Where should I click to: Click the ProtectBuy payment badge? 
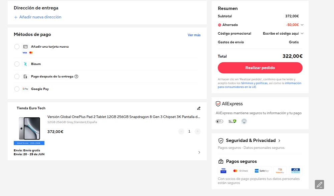[280, 171]
